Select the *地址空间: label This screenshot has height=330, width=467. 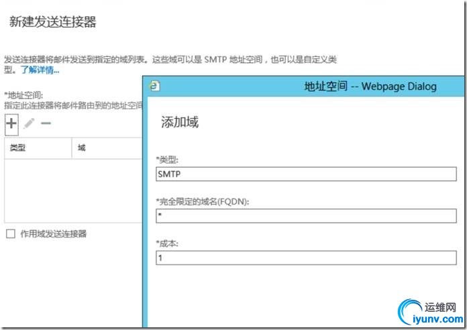[24, 95]
